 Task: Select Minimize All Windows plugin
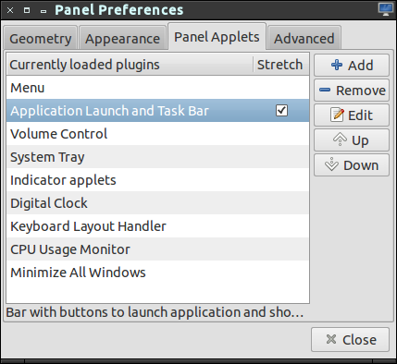click(157, 273)
